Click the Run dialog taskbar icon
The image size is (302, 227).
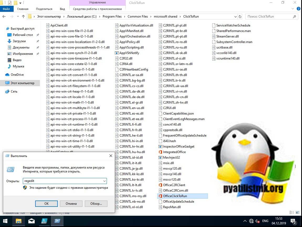click(57, 221)
